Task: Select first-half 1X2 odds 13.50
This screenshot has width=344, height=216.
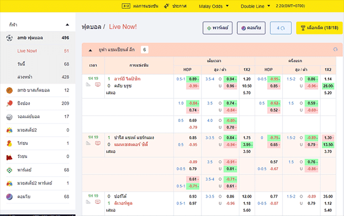Action: pos(328,145)
